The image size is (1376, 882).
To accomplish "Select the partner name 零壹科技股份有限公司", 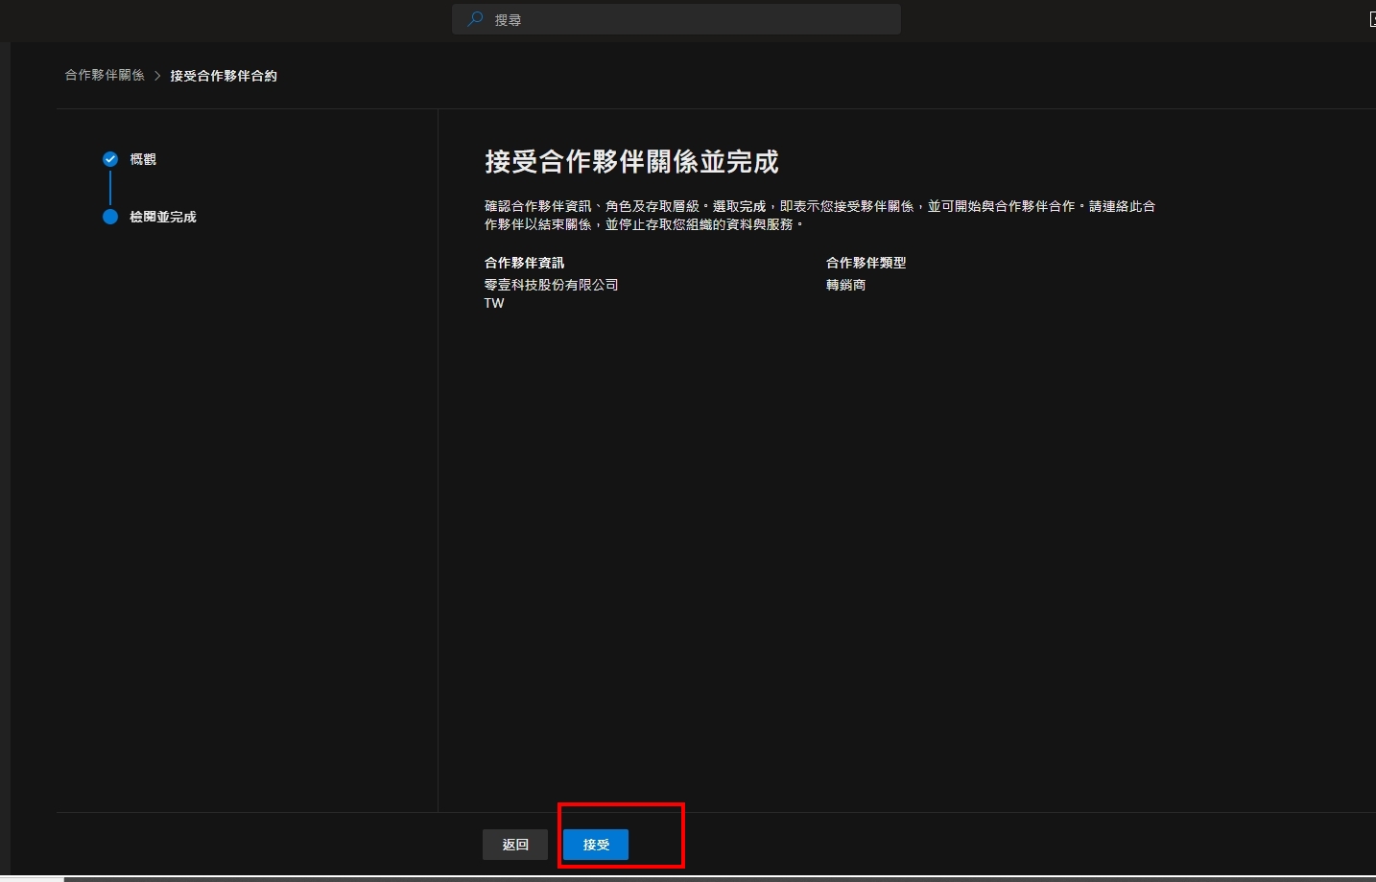I will 551,285.
